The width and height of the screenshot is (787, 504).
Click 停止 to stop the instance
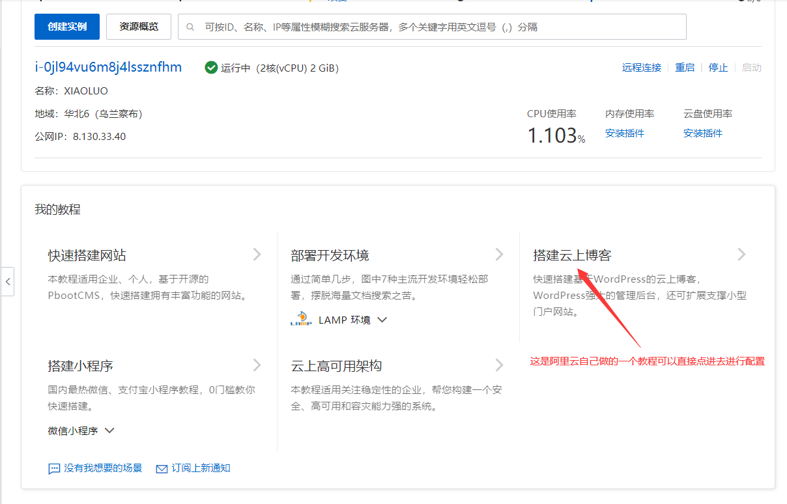[719, 68]
